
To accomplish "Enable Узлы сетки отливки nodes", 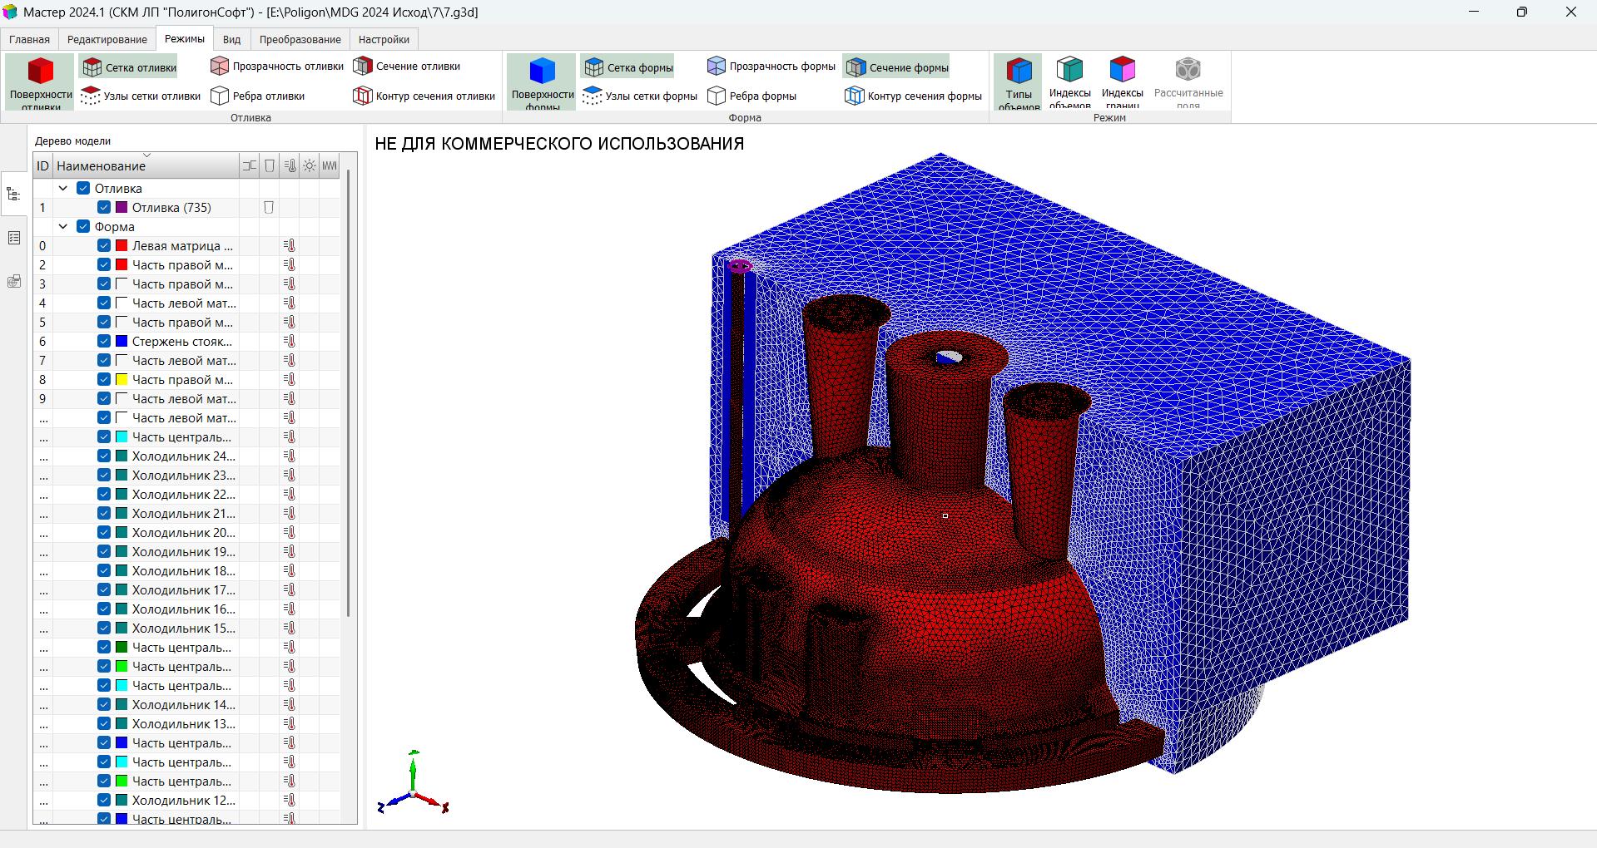I will coord(141,96).
